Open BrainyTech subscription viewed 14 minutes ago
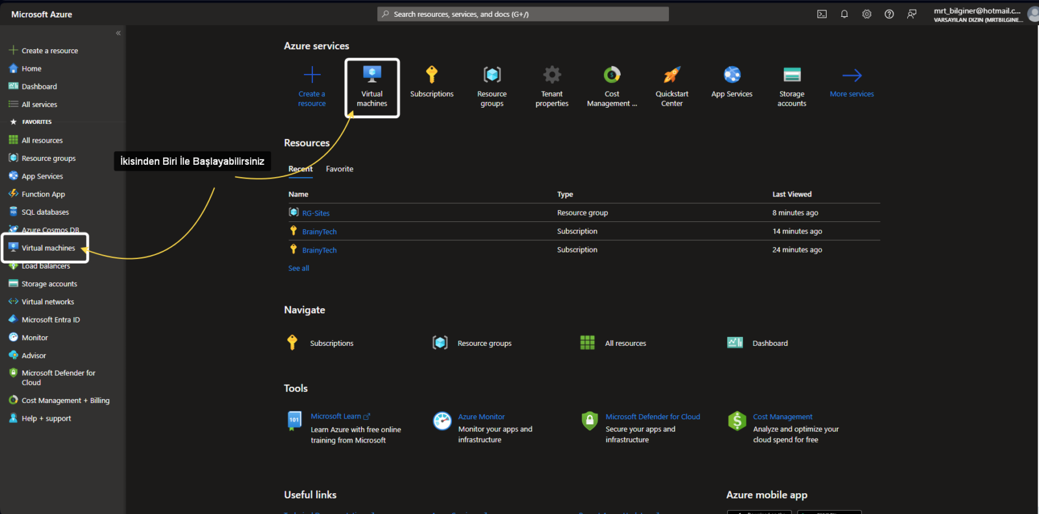Image resolution: width=1039 pixels, height=514 pixels. click(319, 232)
